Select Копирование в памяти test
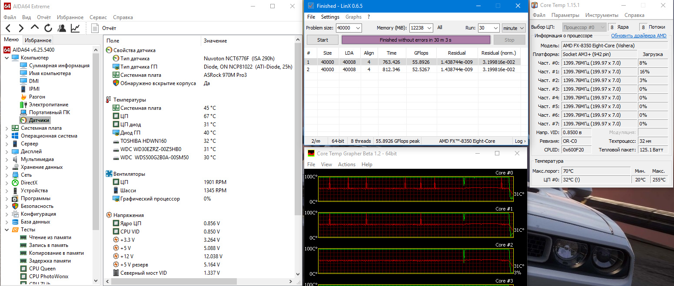 56,253
